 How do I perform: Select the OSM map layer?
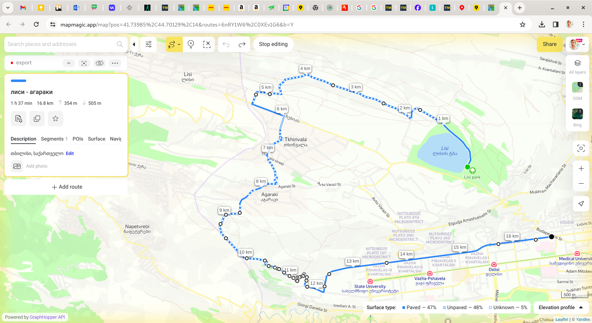tap(577, 88)
